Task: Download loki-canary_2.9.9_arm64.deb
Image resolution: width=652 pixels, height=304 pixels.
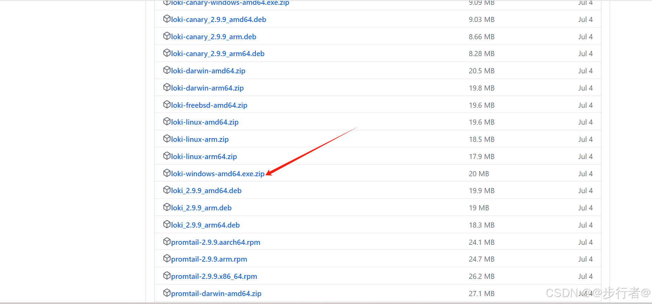Action: click(218, 54)
